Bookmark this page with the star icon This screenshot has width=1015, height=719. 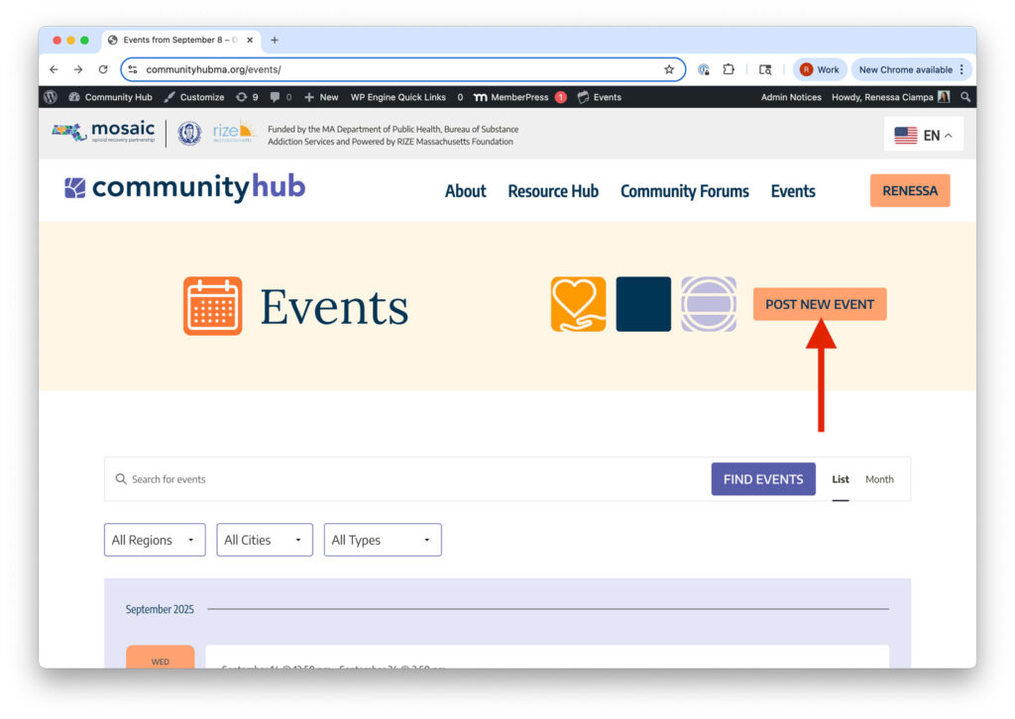pyautogui.click(x=669, y=69)
